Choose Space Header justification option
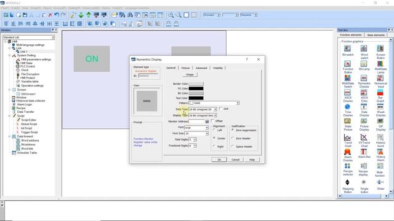Screen dimensions: 394x221 pos(233,146)
